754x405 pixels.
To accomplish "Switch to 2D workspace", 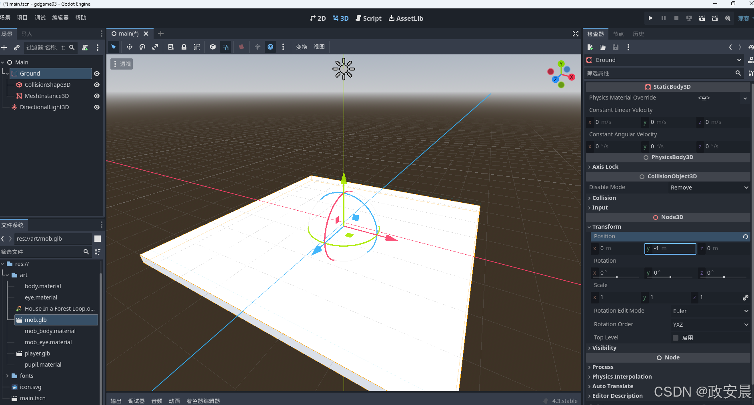I will pos(318,18).
